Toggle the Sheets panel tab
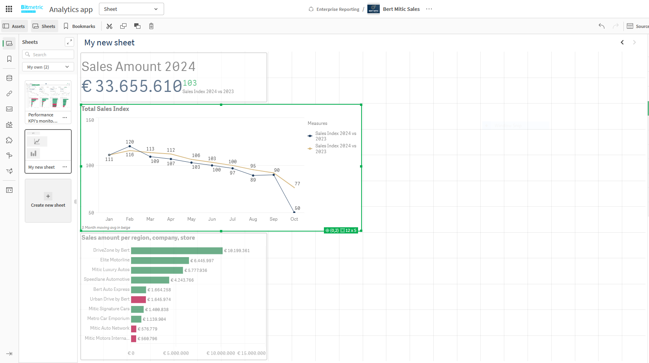Viewport: 649px width, 363px height. point(45,26)
